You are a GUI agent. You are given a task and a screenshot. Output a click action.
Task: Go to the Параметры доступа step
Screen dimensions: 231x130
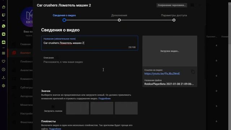click(x=174, y=15)
